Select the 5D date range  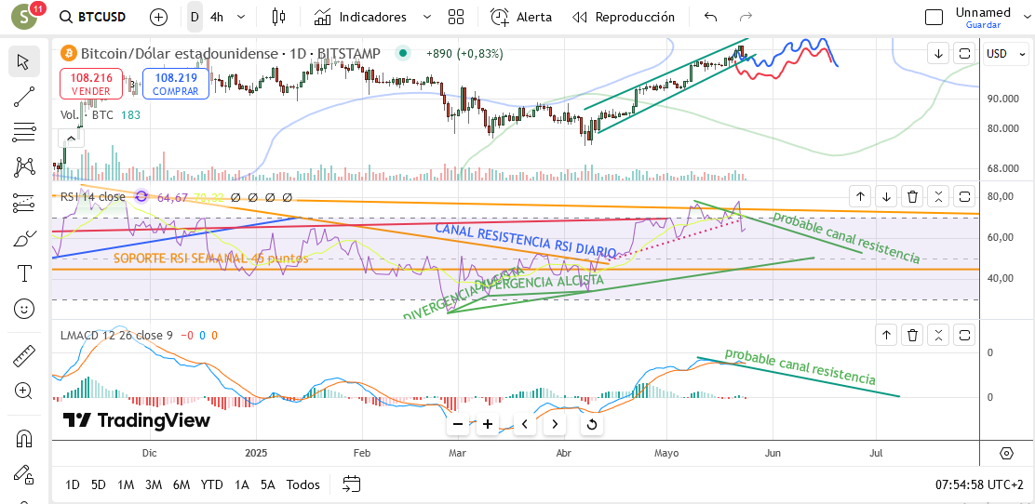tap(99, 484)
